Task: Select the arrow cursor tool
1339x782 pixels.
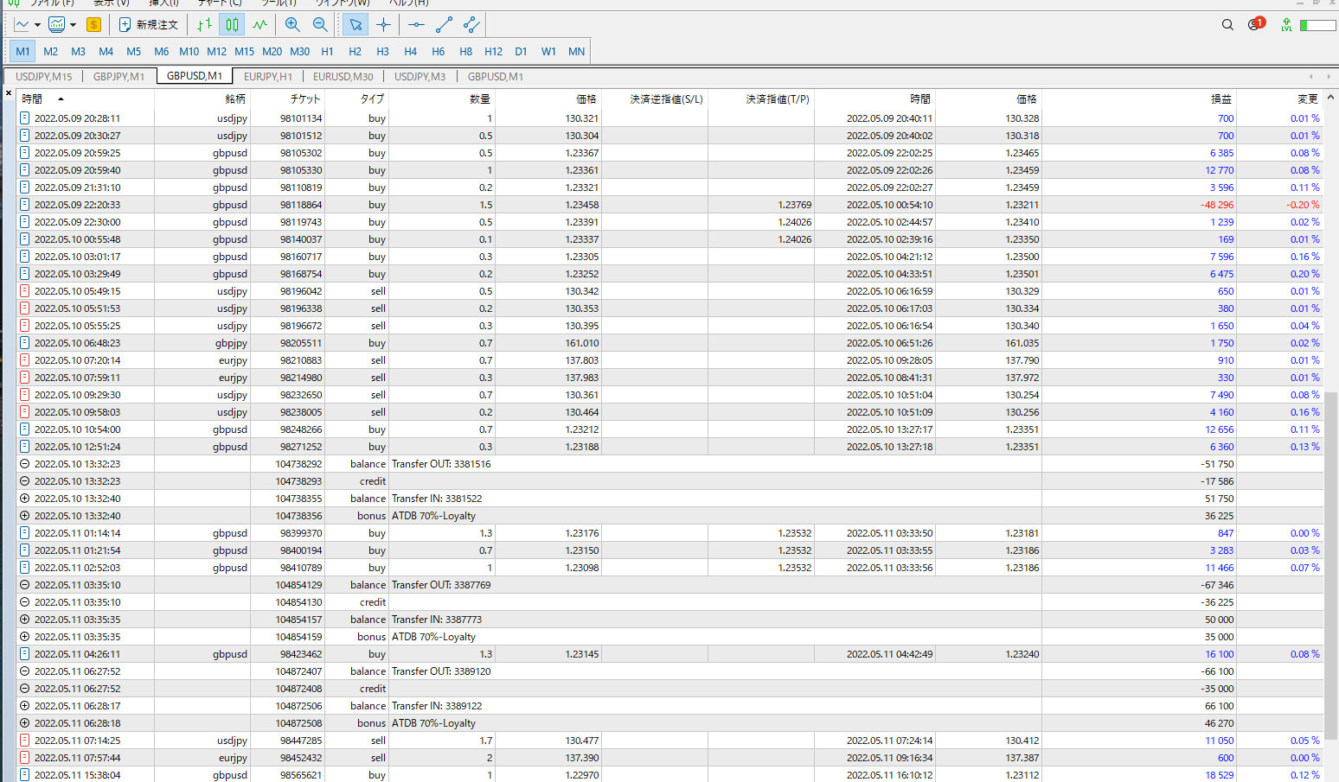Action: click(356, 25)
